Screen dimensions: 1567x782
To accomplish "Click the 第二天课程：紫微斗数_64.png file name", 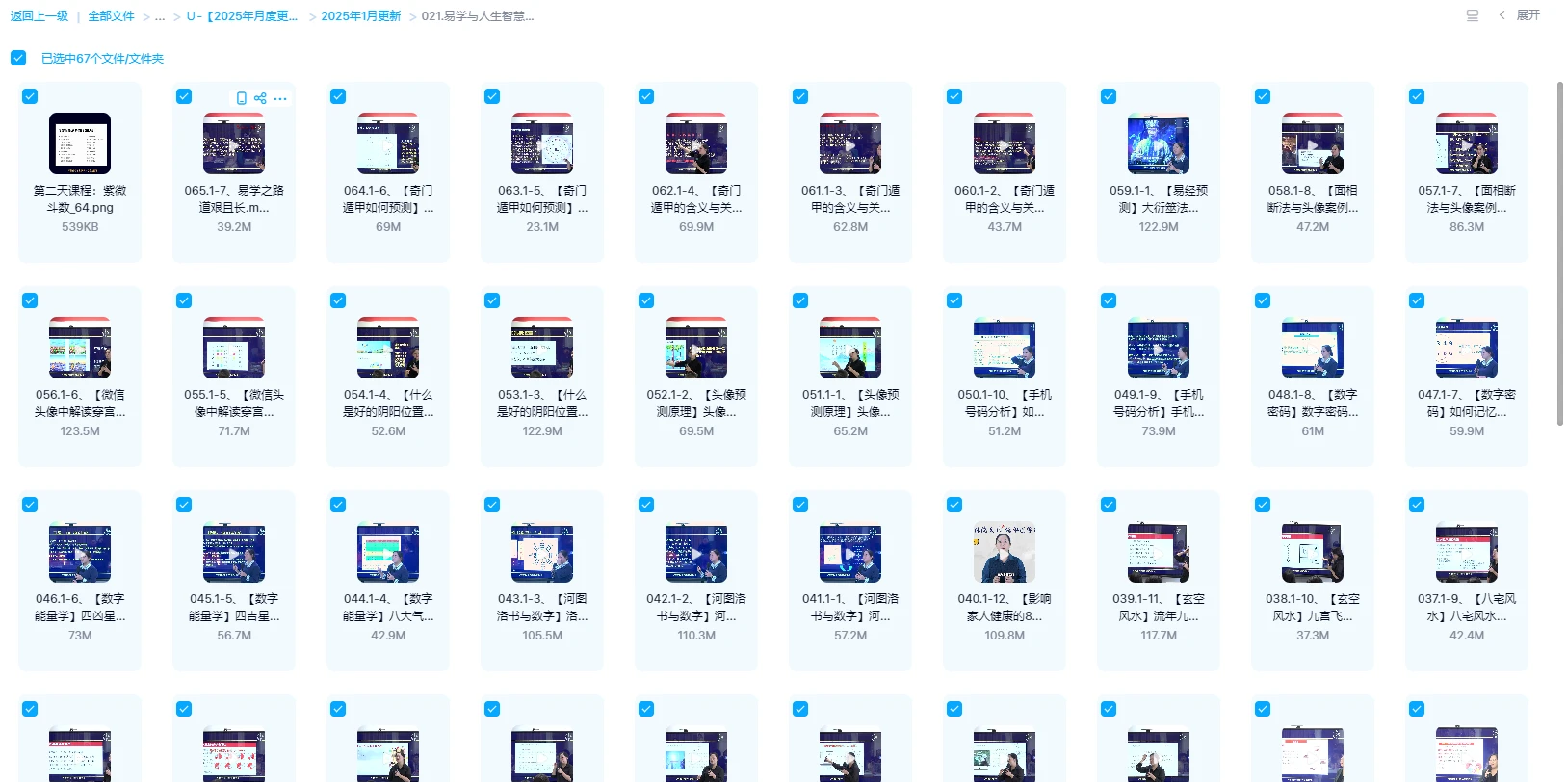I will tap(80, 199).
